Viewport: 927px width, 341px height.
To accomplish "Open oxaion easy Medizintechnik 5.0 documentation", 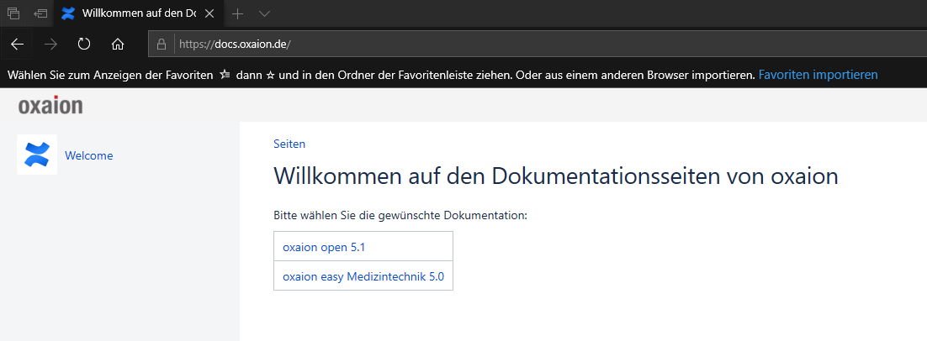I will pos(363,275).
